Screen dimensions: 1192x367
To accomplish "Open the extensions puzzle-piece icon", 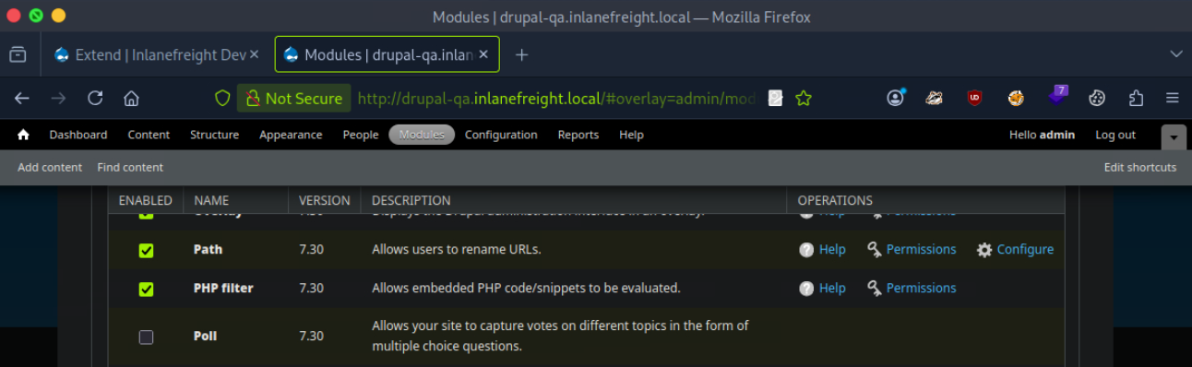I will tap(1137, 98).
